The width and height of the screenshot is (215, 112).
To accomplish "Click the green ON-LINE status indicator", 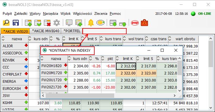I will point(193,14).
